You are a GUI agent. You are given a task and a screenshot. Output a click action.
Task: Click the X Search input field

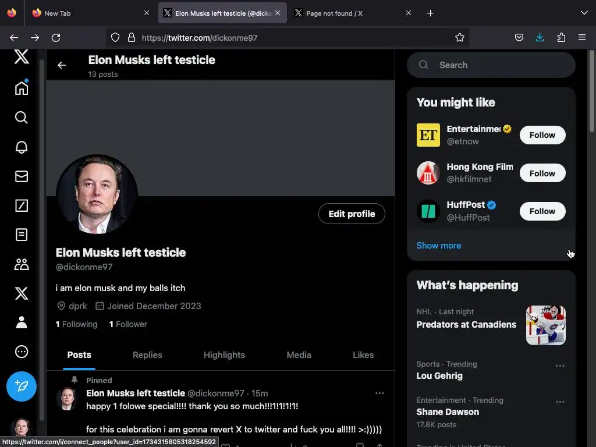point(491,65)
